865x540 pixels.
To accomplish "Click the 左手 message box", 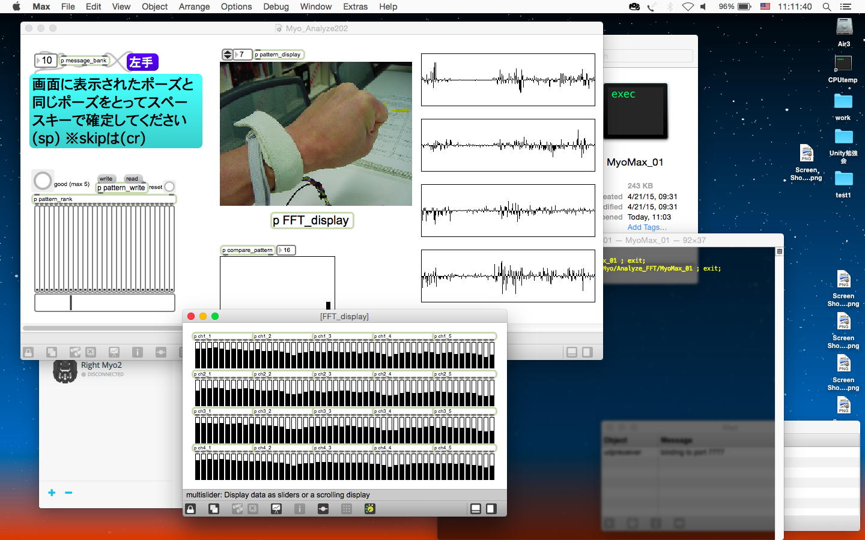I will [142, 62].
